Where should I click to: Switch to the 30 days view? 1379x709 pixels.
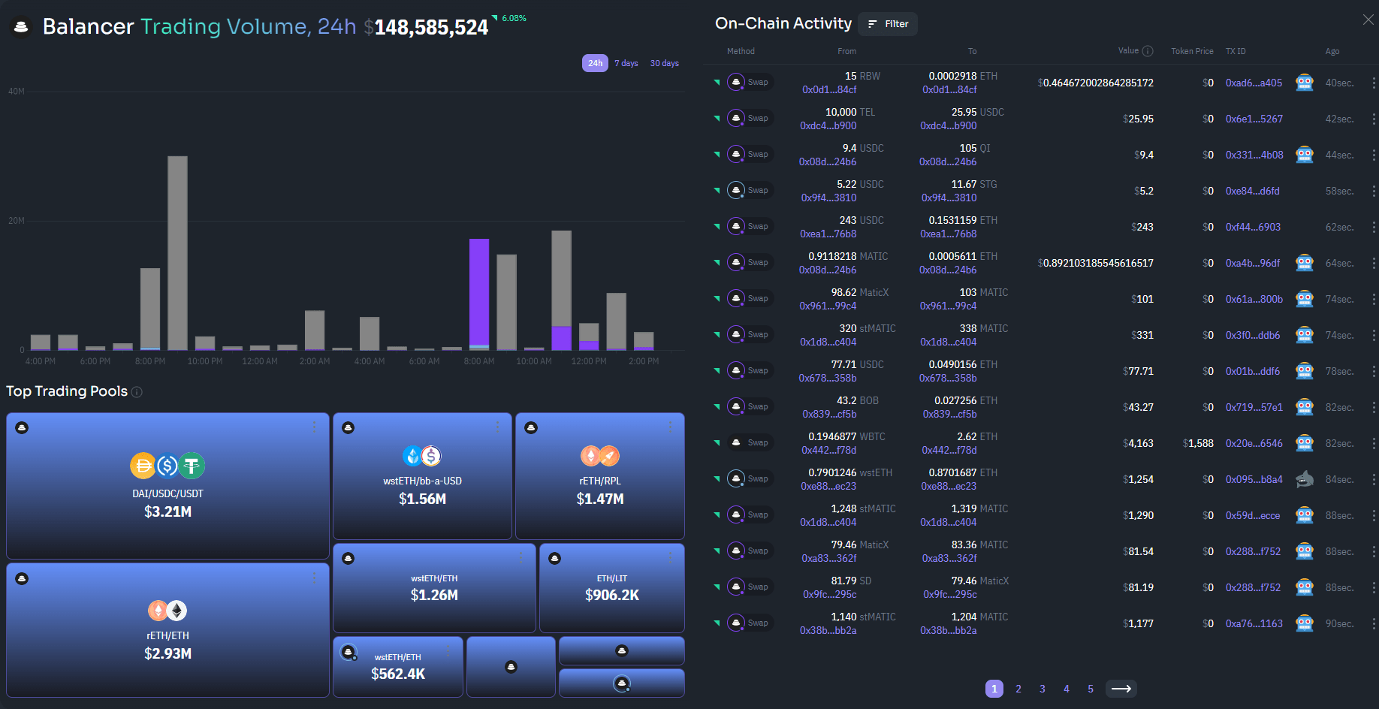click(664, 63)
